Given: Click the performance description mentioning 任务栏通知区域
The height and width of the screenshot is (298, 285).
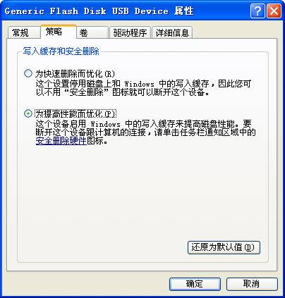Looking at the screenshot, I should tap(145, 132).
